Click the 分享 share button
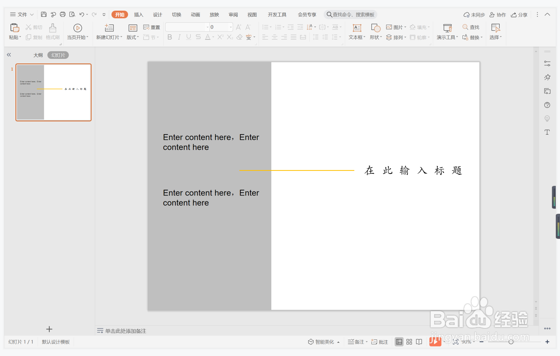 pos(519,15)
